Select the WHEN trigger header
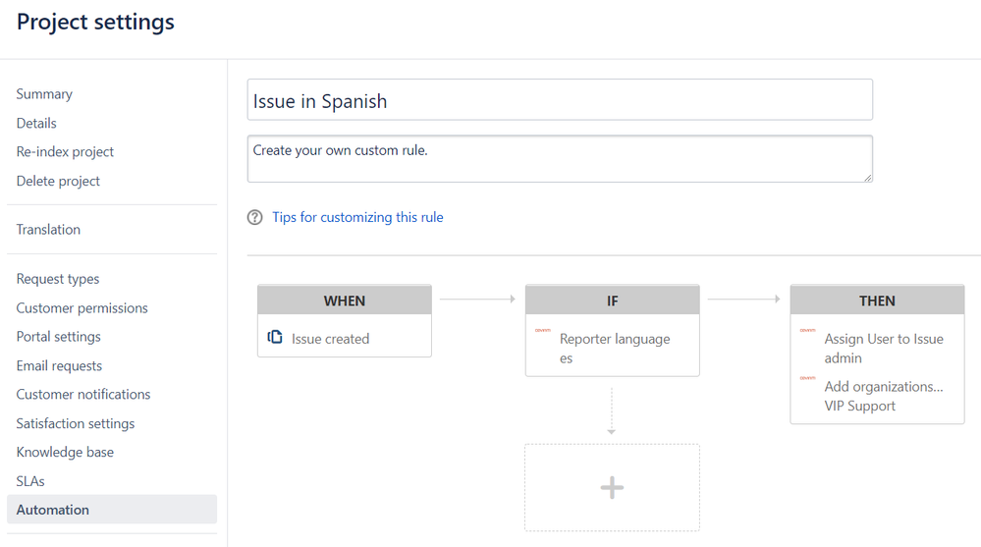Image resolution: width=981 pixels, height=547 pixels. pyautogui.click(x=345, y=301)
